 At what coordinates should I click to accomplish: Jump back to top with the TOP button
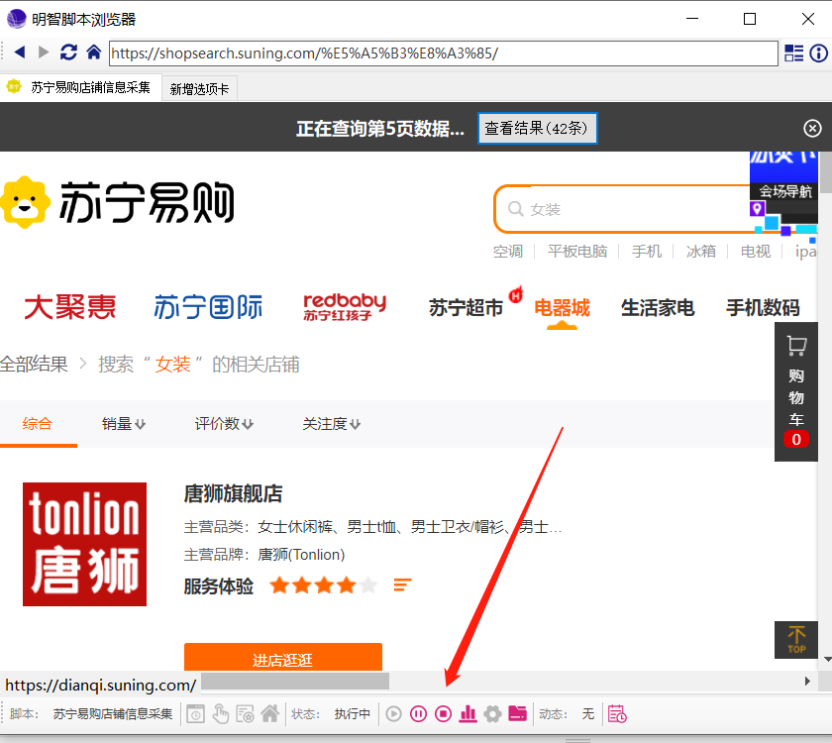point(796,640)
